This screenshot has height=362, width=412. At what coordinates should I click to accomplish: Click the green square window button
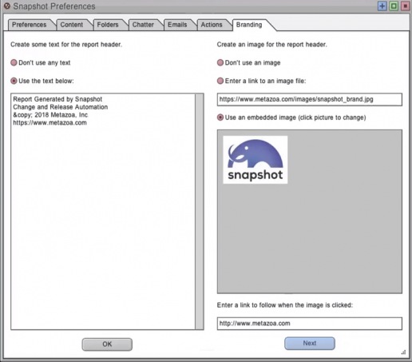(394, 6)
